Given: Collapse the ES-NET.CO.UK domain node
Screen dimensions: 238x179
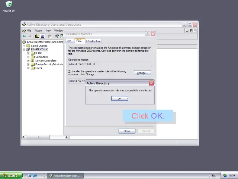Looking at the screenshot, I should coord(24,50).
